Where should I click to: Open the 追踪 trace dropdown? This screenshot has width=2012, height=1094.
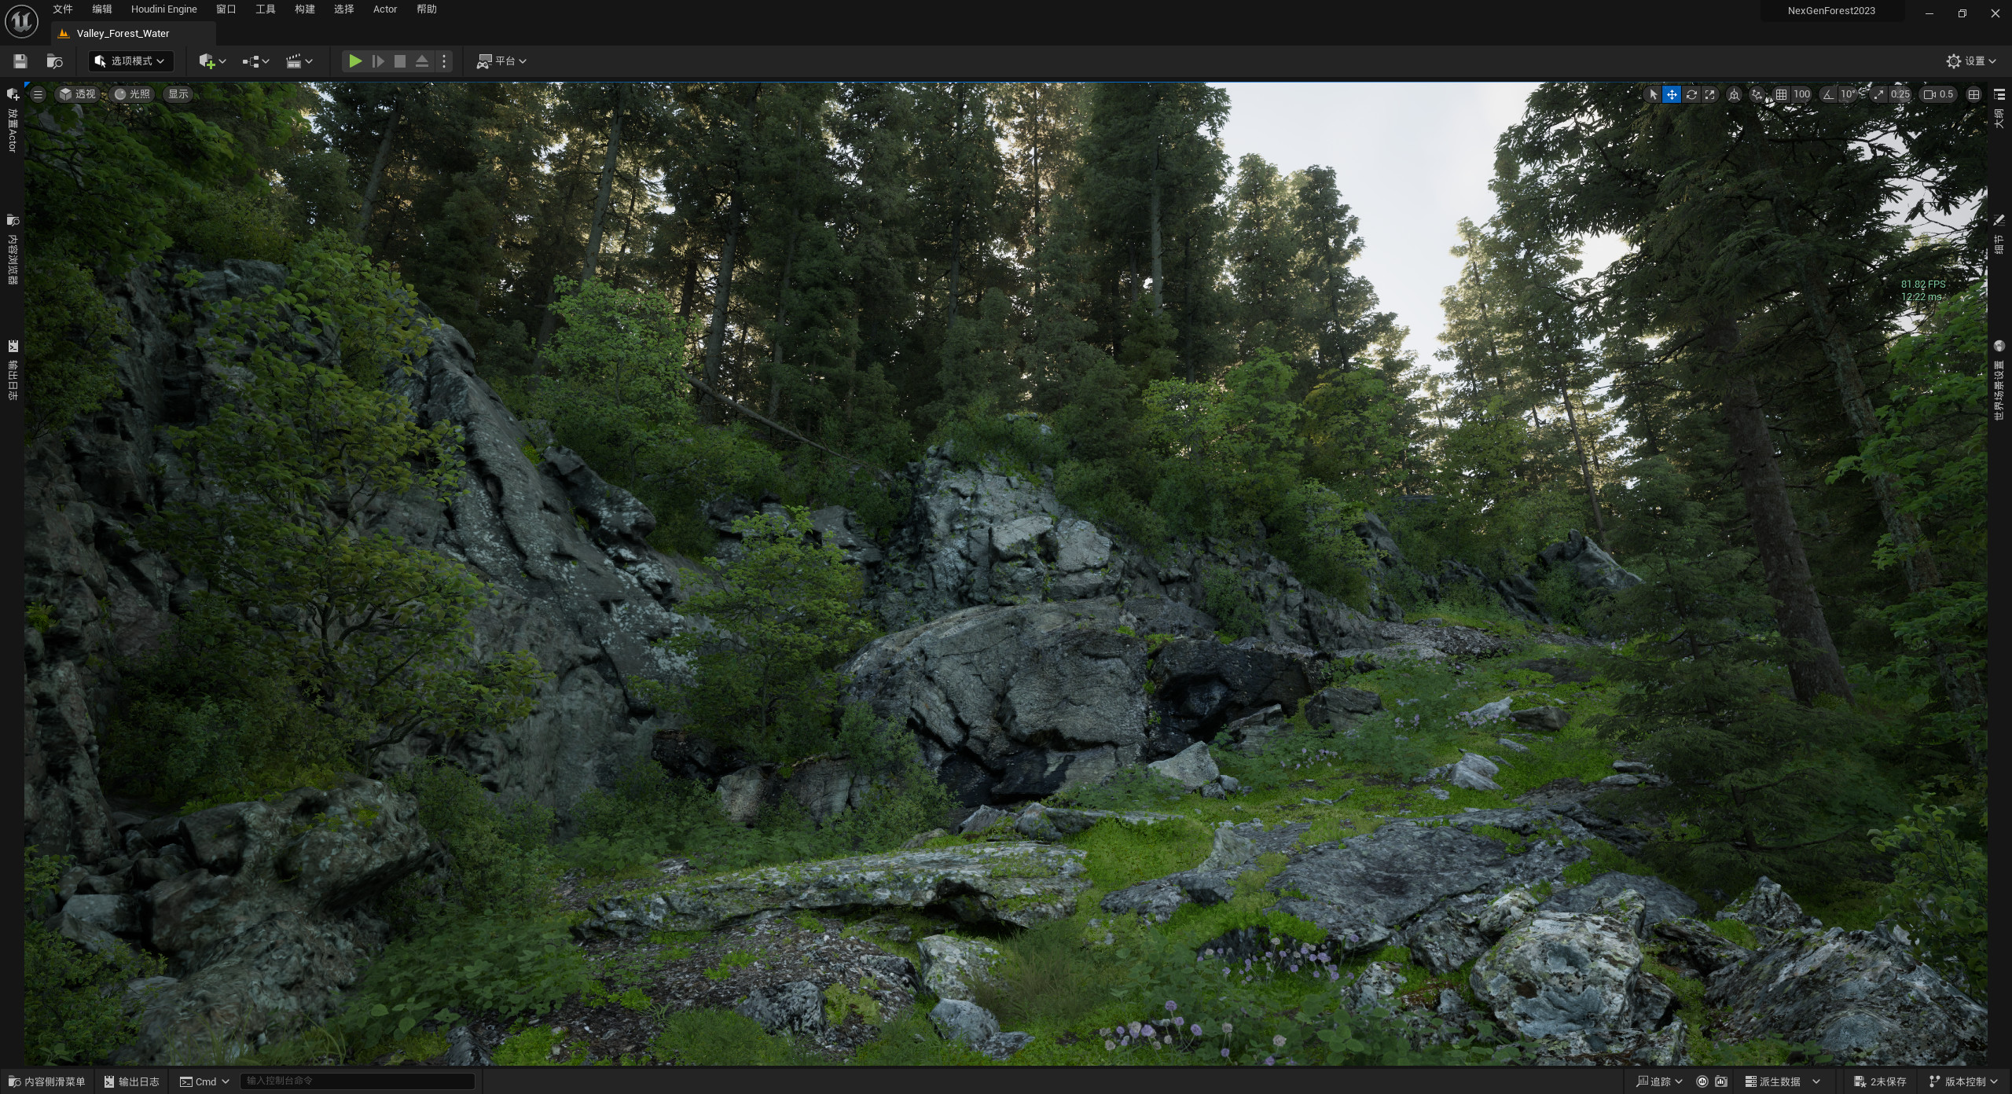1659,1081
